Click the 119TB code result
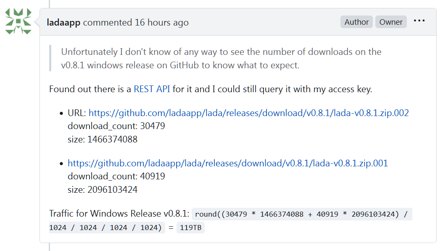Viewport: 443px width, 251px height. pos(190,228)
